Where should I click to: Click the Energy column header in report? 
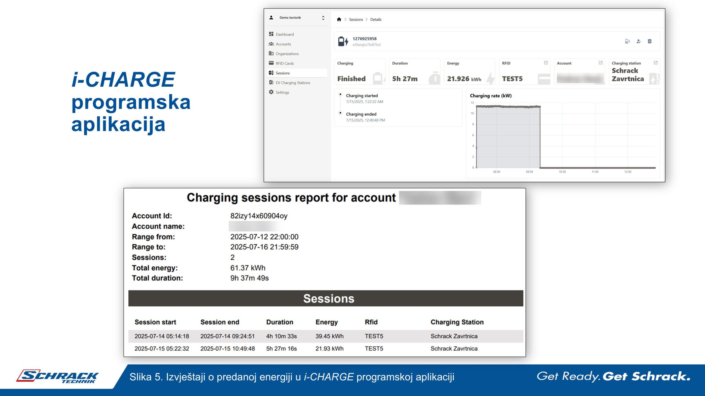click(x=326, y=322)
